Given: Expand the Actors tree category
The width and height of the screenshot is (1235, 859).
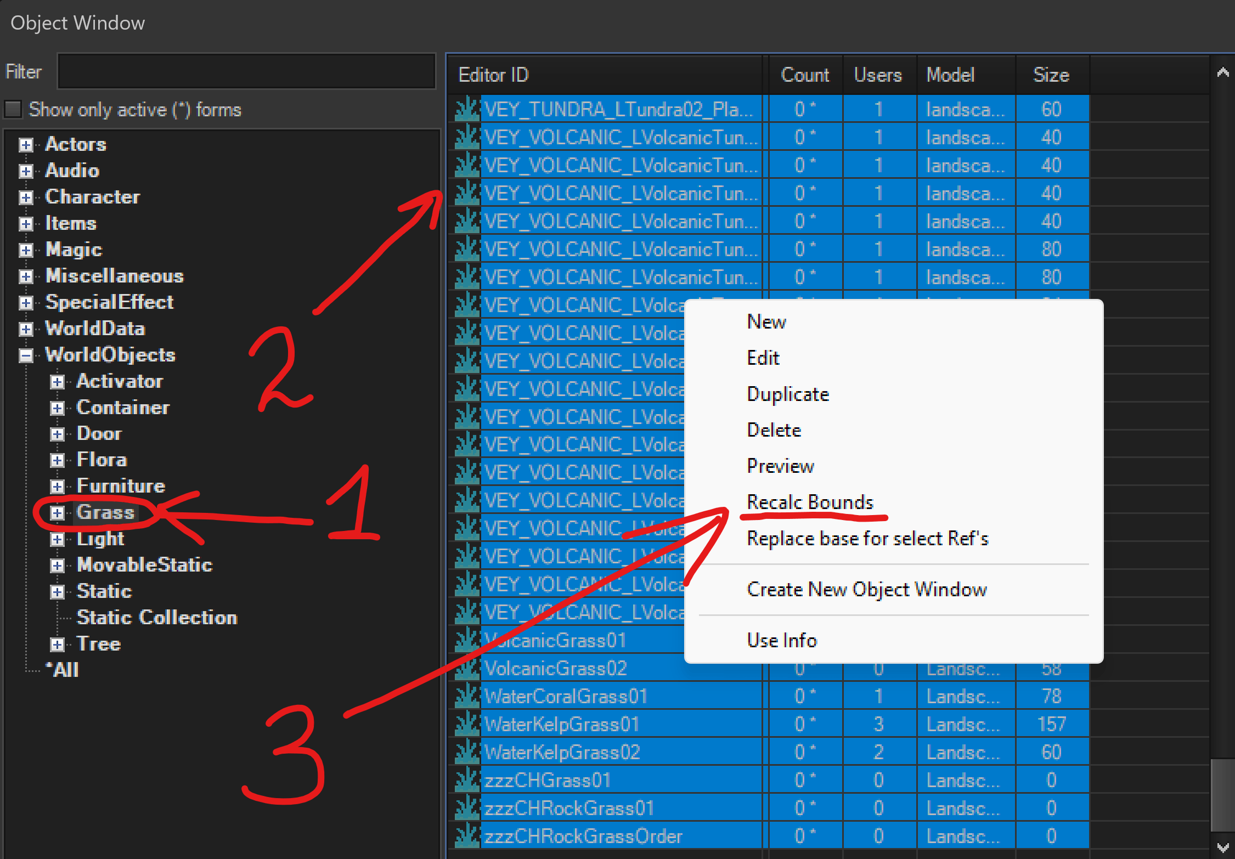Looking at the screenshot, I should pyautogui.click(x=25, y=145).
